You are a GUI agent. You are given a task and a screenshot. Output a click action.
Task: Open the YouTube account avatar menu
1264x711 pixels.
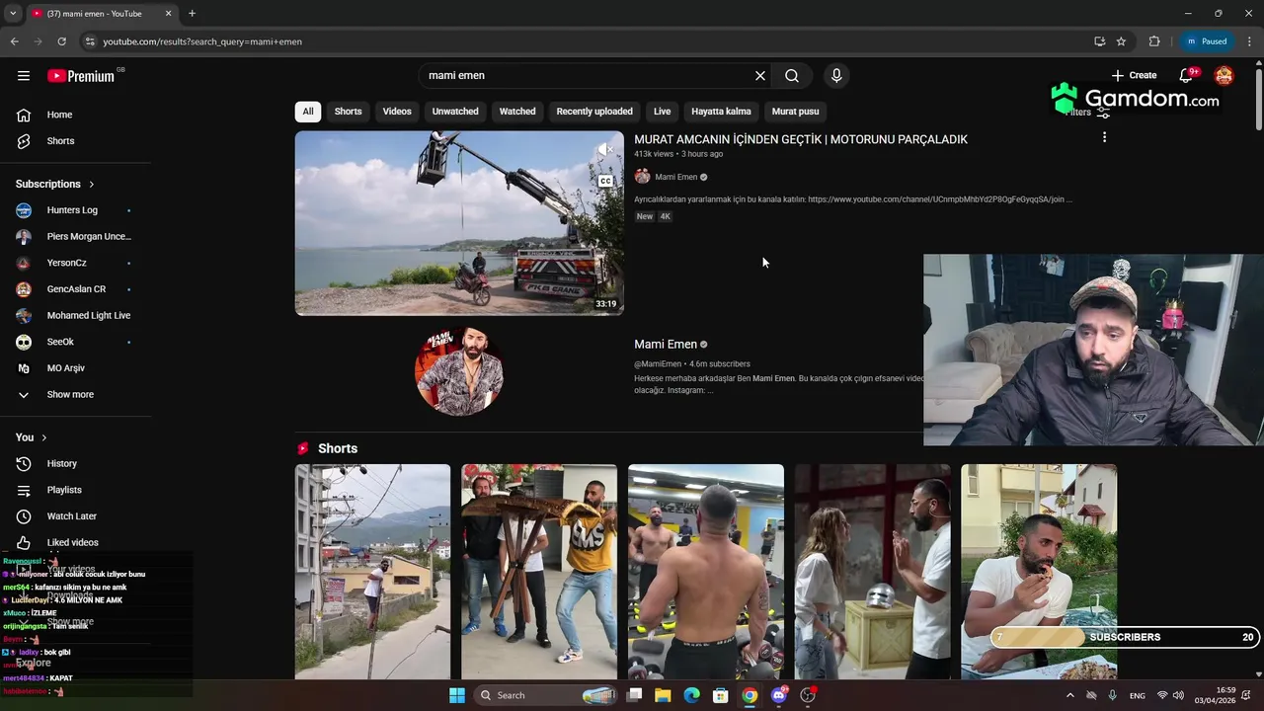pos(1224,75)
